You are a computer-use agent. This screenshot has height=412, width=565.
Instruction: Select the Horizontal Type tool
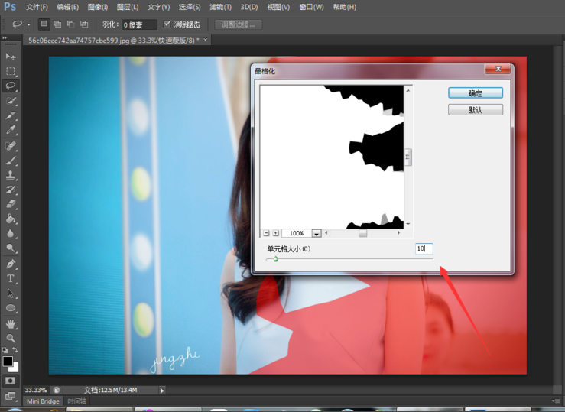11,278
